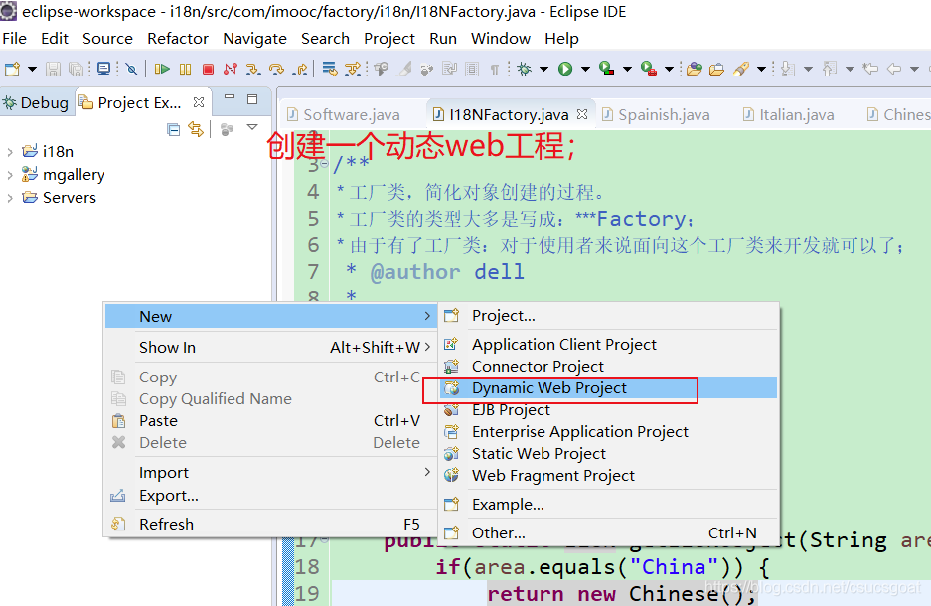
Task: Choose Dynamic Web Project from submenu
Action: [609, 388]
